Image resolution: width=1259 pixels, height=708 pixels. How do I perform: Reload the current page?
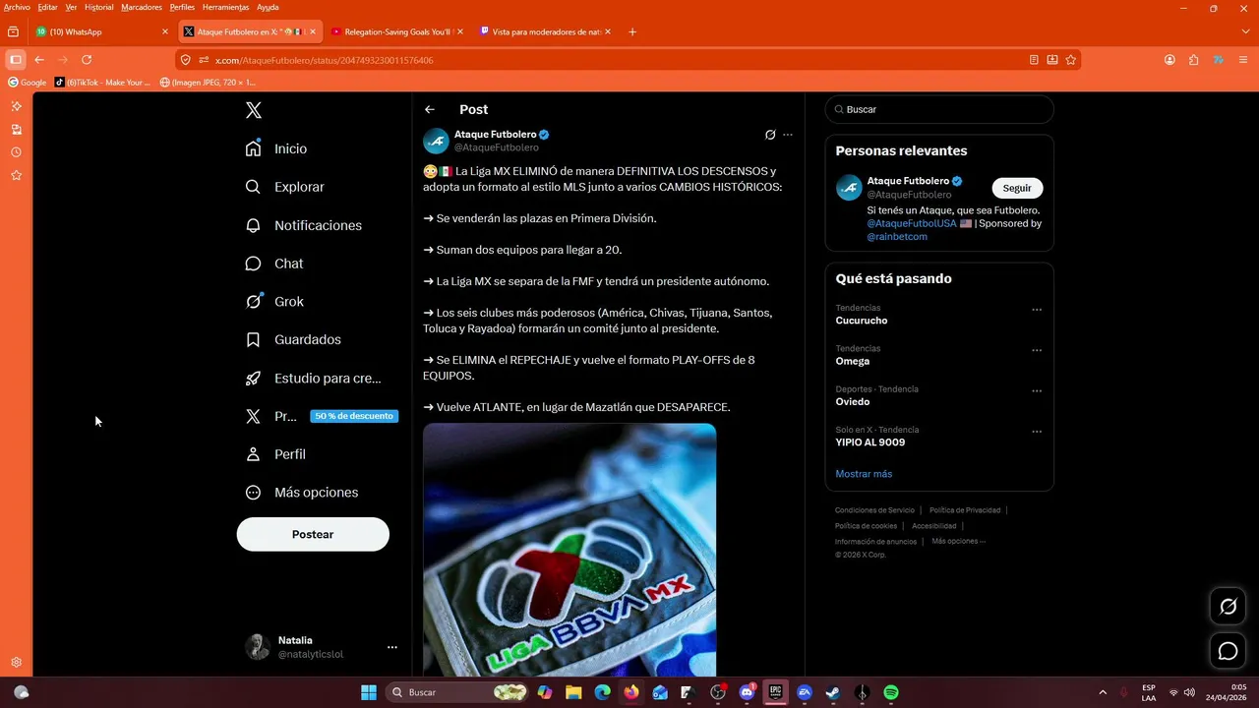[87, 60]
